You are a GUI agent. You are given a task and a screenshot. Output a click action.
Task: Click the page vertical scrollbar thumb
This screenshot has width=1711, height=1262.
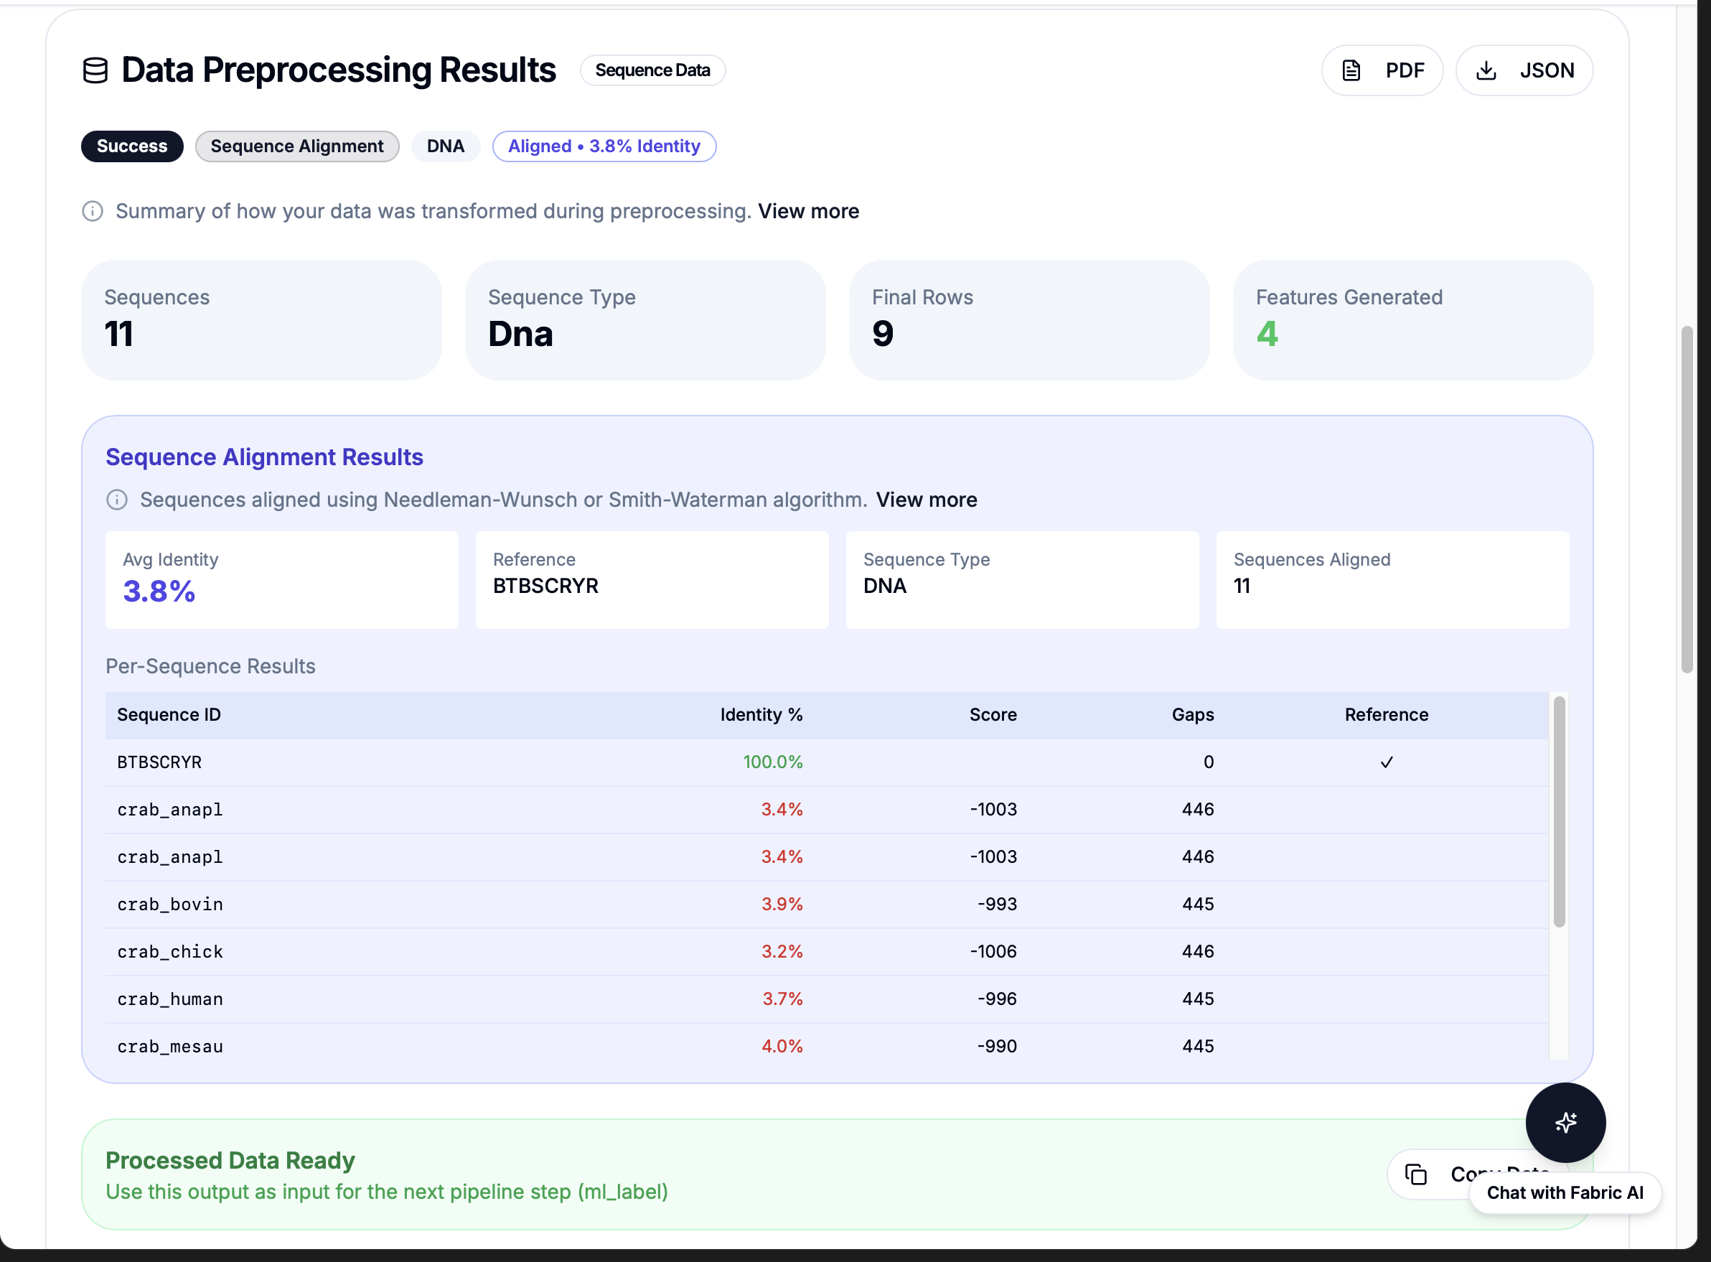click(x=1687, y=500)
